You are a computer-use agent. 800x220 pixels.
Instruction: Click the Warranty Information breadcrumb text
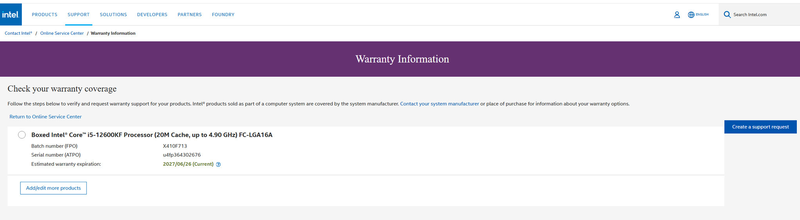point(113,34)
